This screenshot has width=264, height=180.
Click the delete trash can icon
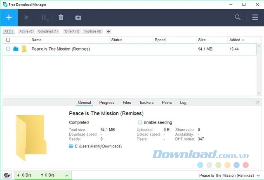pyautogui.click(x=61, y=17)
